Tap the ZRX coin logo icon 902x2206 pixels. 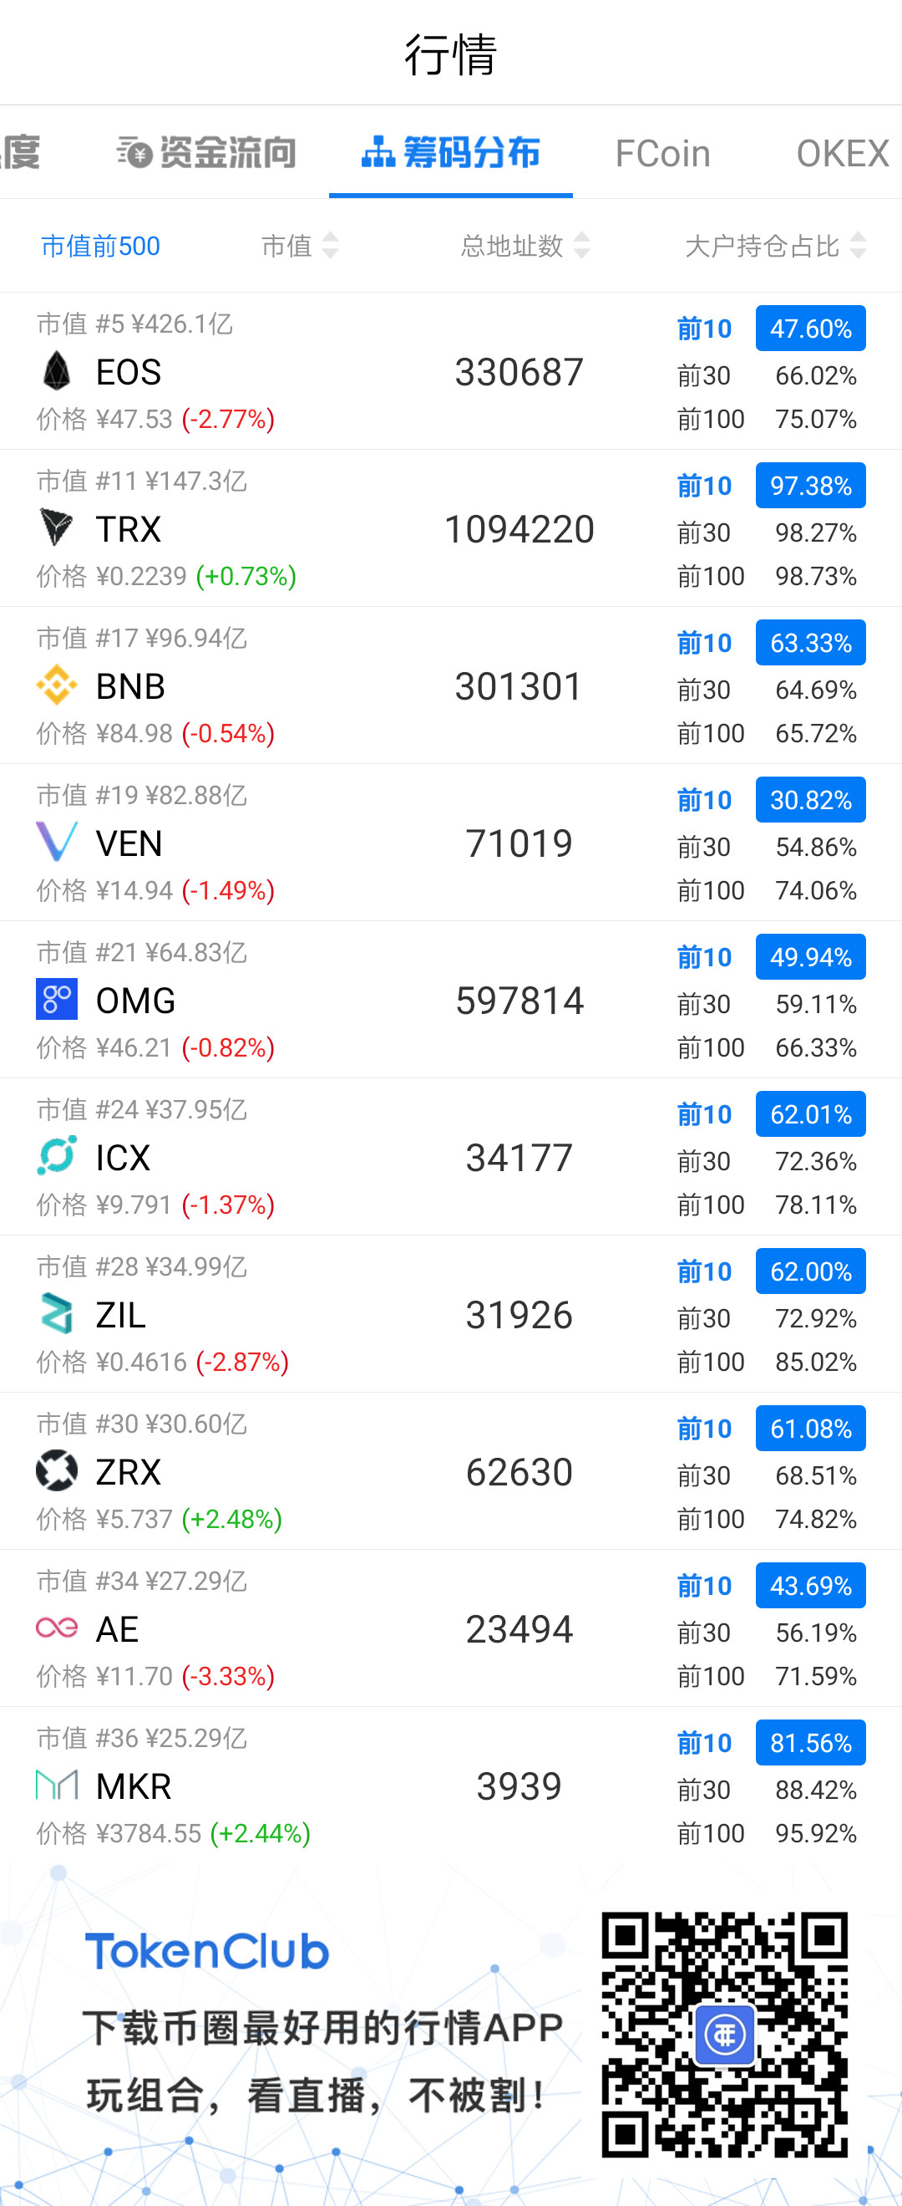pyautogui.click(x=57, y=1470)
